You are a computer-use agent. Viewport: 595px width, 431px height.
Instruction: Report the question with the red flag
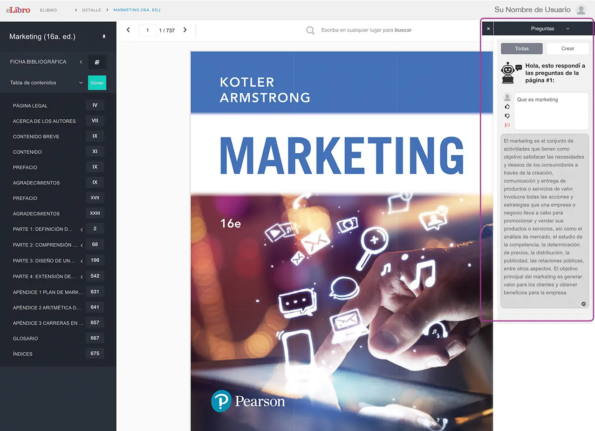coord(507,125)
